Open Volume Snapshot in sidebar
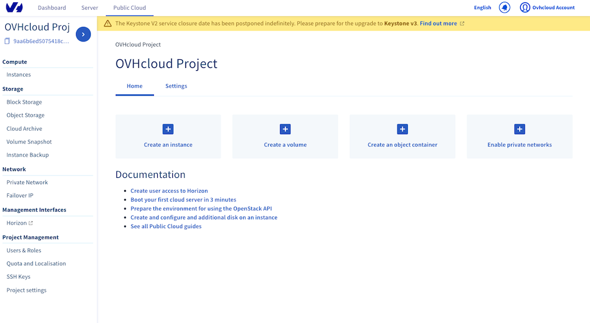The image size is (590, 323). click(x=29, y=142)
